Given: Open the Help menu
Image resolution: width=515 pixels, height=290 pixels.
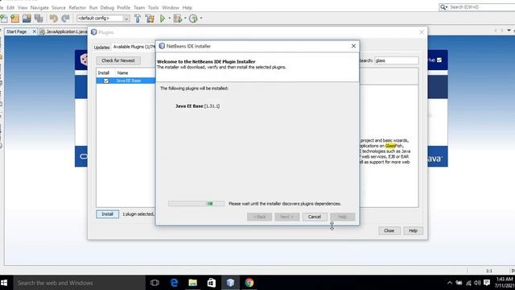Looking at the screenshot, I should click(x=187, y=7).
